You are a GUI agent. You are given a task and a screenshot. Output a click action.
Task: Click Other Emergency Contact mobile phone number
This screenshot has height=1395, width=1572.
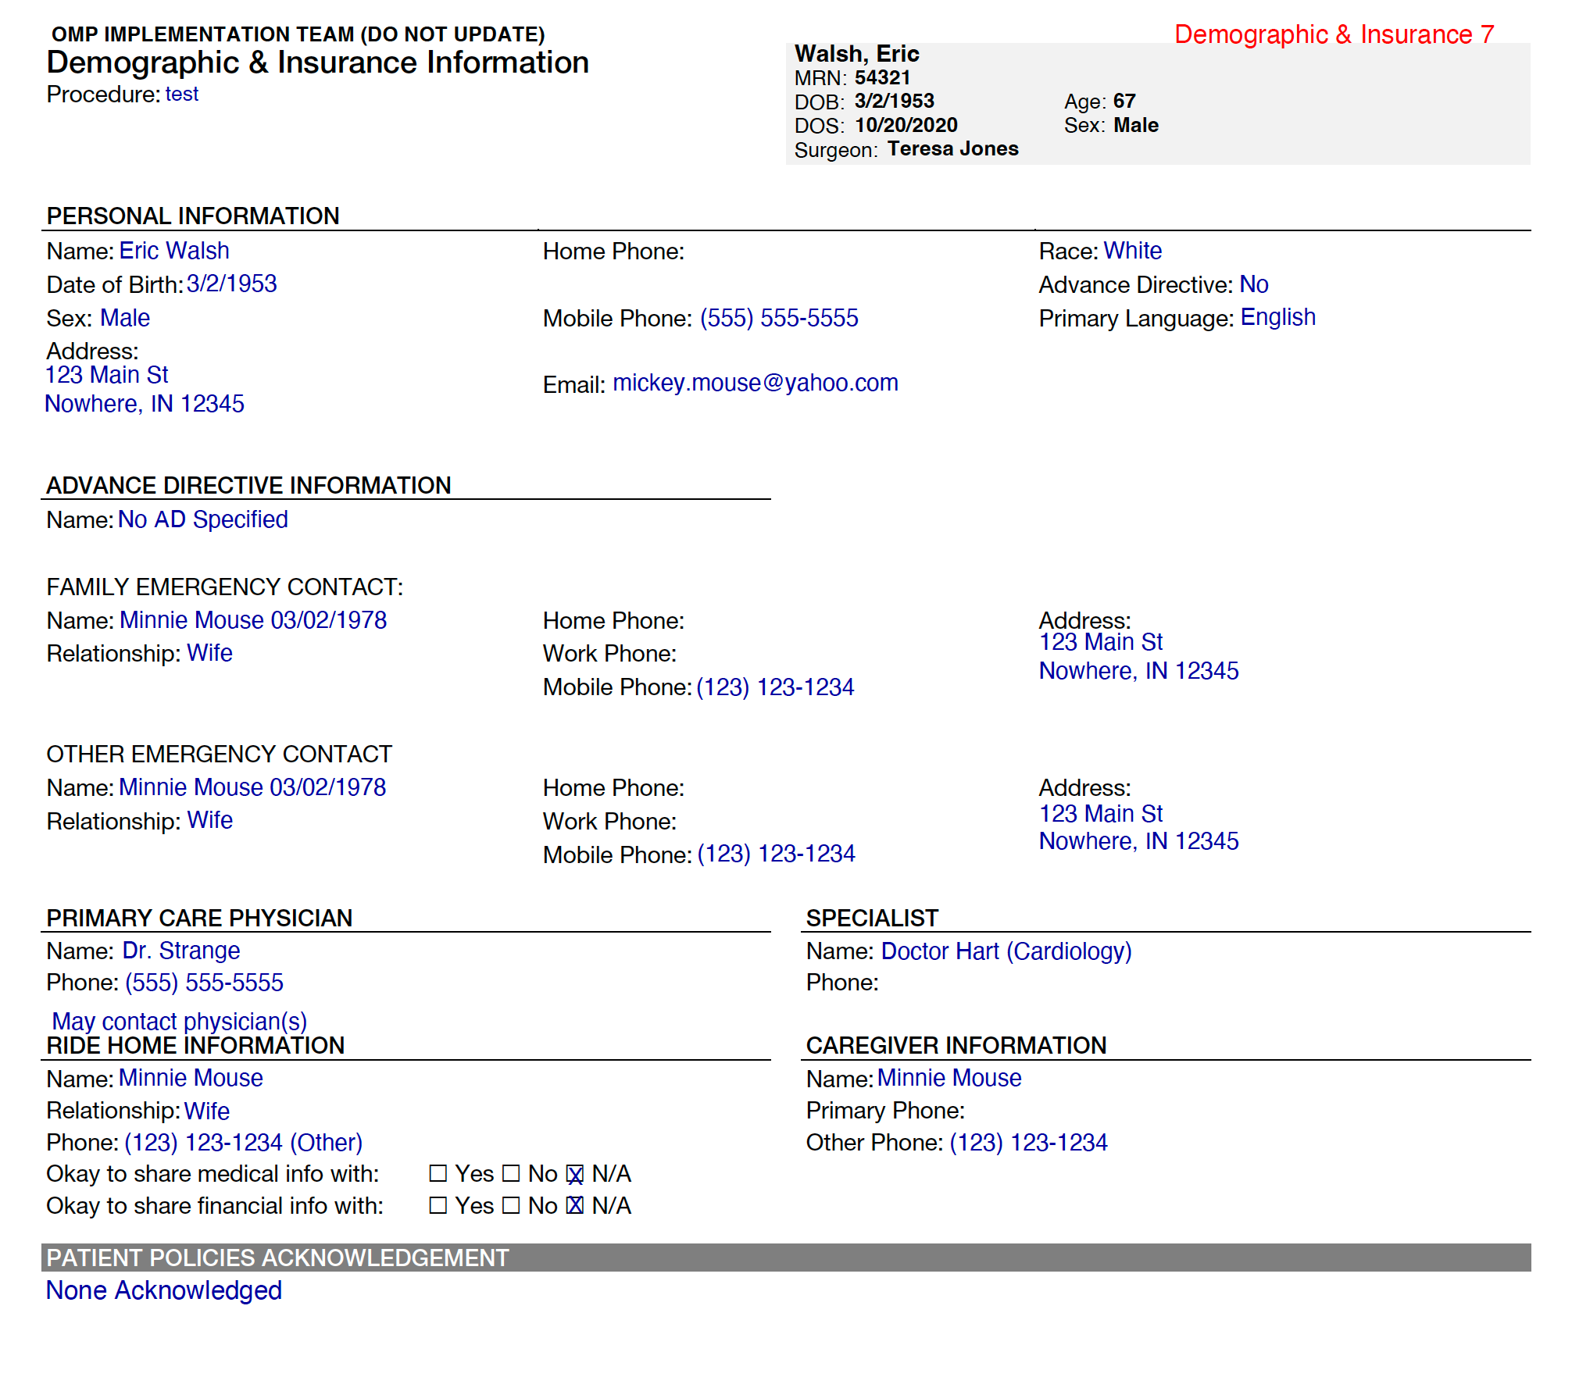click(x=777, y=854)
